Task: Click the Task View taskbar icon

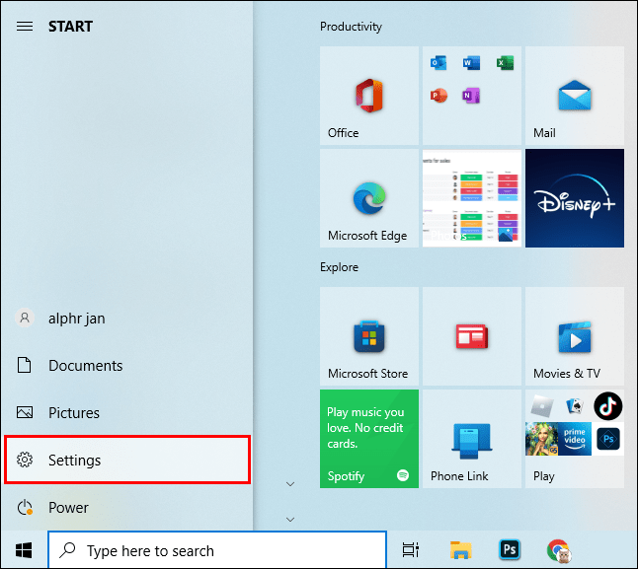Action: [411, 550]
